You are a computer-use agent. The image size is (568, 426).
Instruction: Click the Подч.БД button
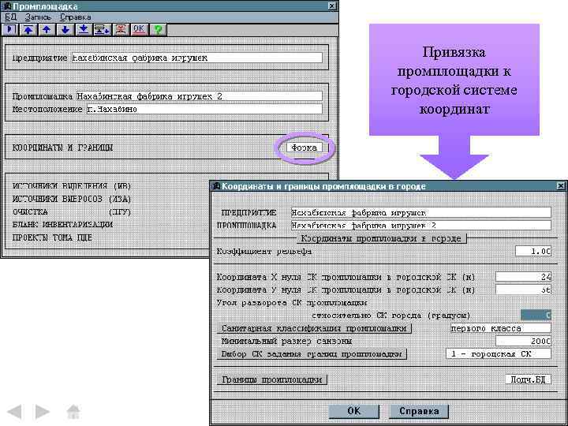528,379
